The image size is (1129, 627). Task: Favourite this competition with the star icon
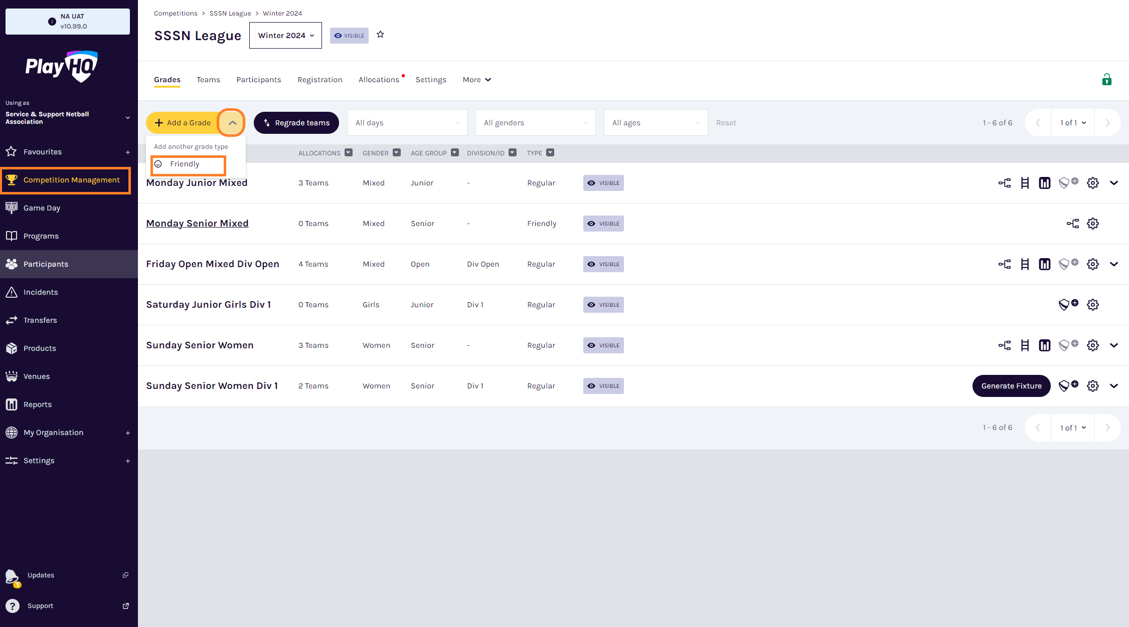(x=380, y=35)
